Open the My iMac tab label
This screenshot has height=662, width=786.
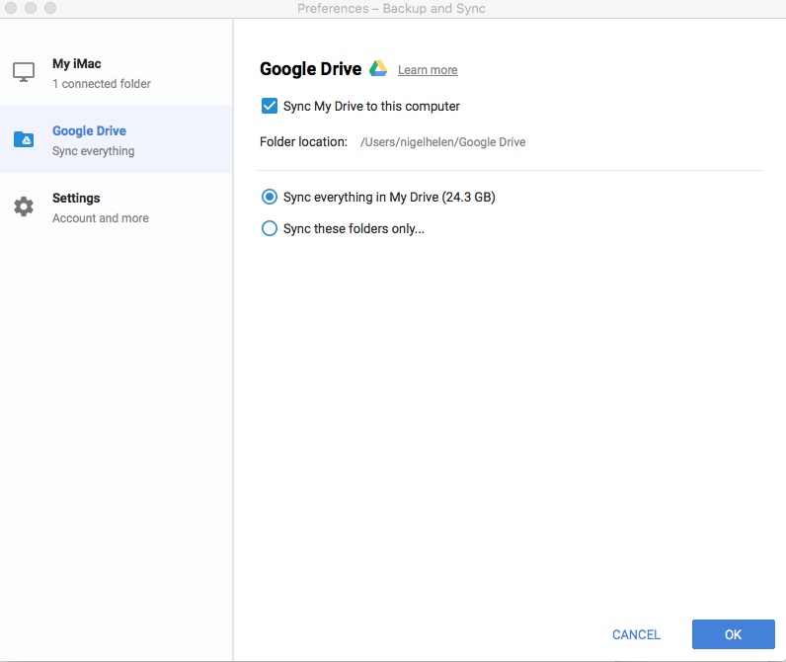[x=77, y=64]
